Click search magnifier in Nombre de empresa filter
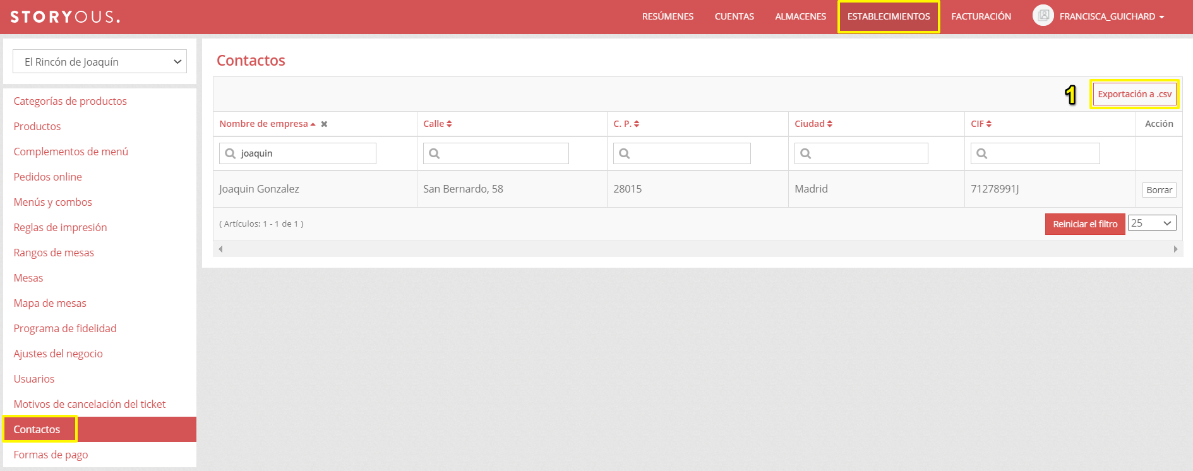The image size is (1193, 471). (x=231, y=153)
